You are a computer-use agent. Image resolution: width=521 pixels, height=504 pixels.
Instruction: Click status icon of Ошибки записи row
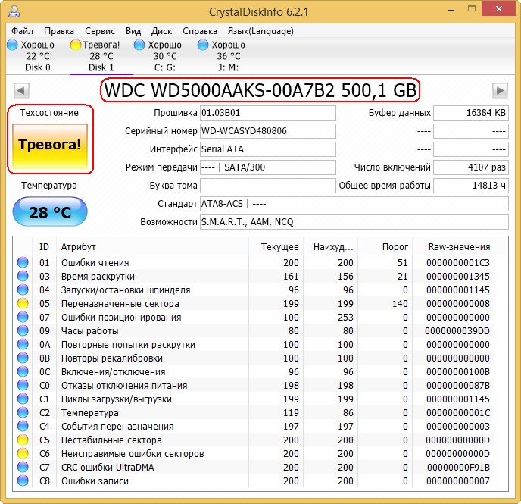coord(23,481)
